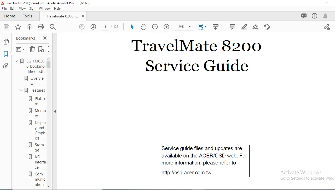
Task: Upload file to cloud icon
Action: pyautogui.click(x=30, y=27)
